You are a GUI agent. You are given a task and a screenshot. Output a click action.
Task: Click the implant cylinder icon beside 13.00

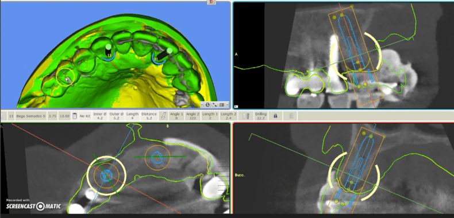(x=74, y=116)
